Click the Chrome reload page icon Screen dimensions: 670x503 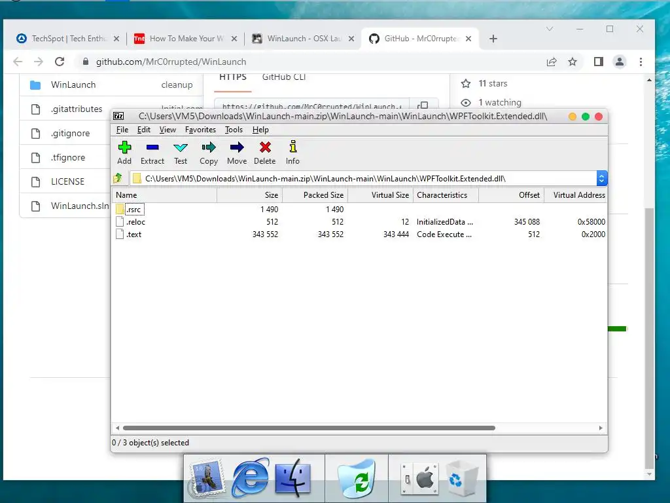tap(60, 62)
